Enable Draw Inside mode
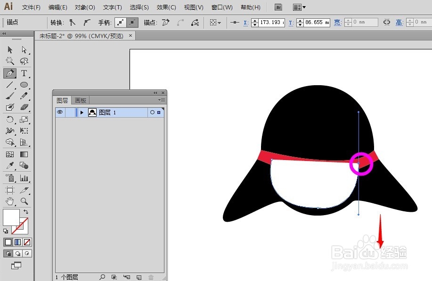 [x=27, y=254]
